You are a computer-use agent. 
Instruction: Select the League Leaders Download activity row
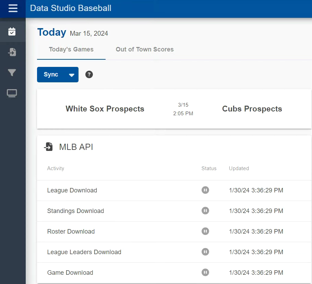click(x=84, y=252)
